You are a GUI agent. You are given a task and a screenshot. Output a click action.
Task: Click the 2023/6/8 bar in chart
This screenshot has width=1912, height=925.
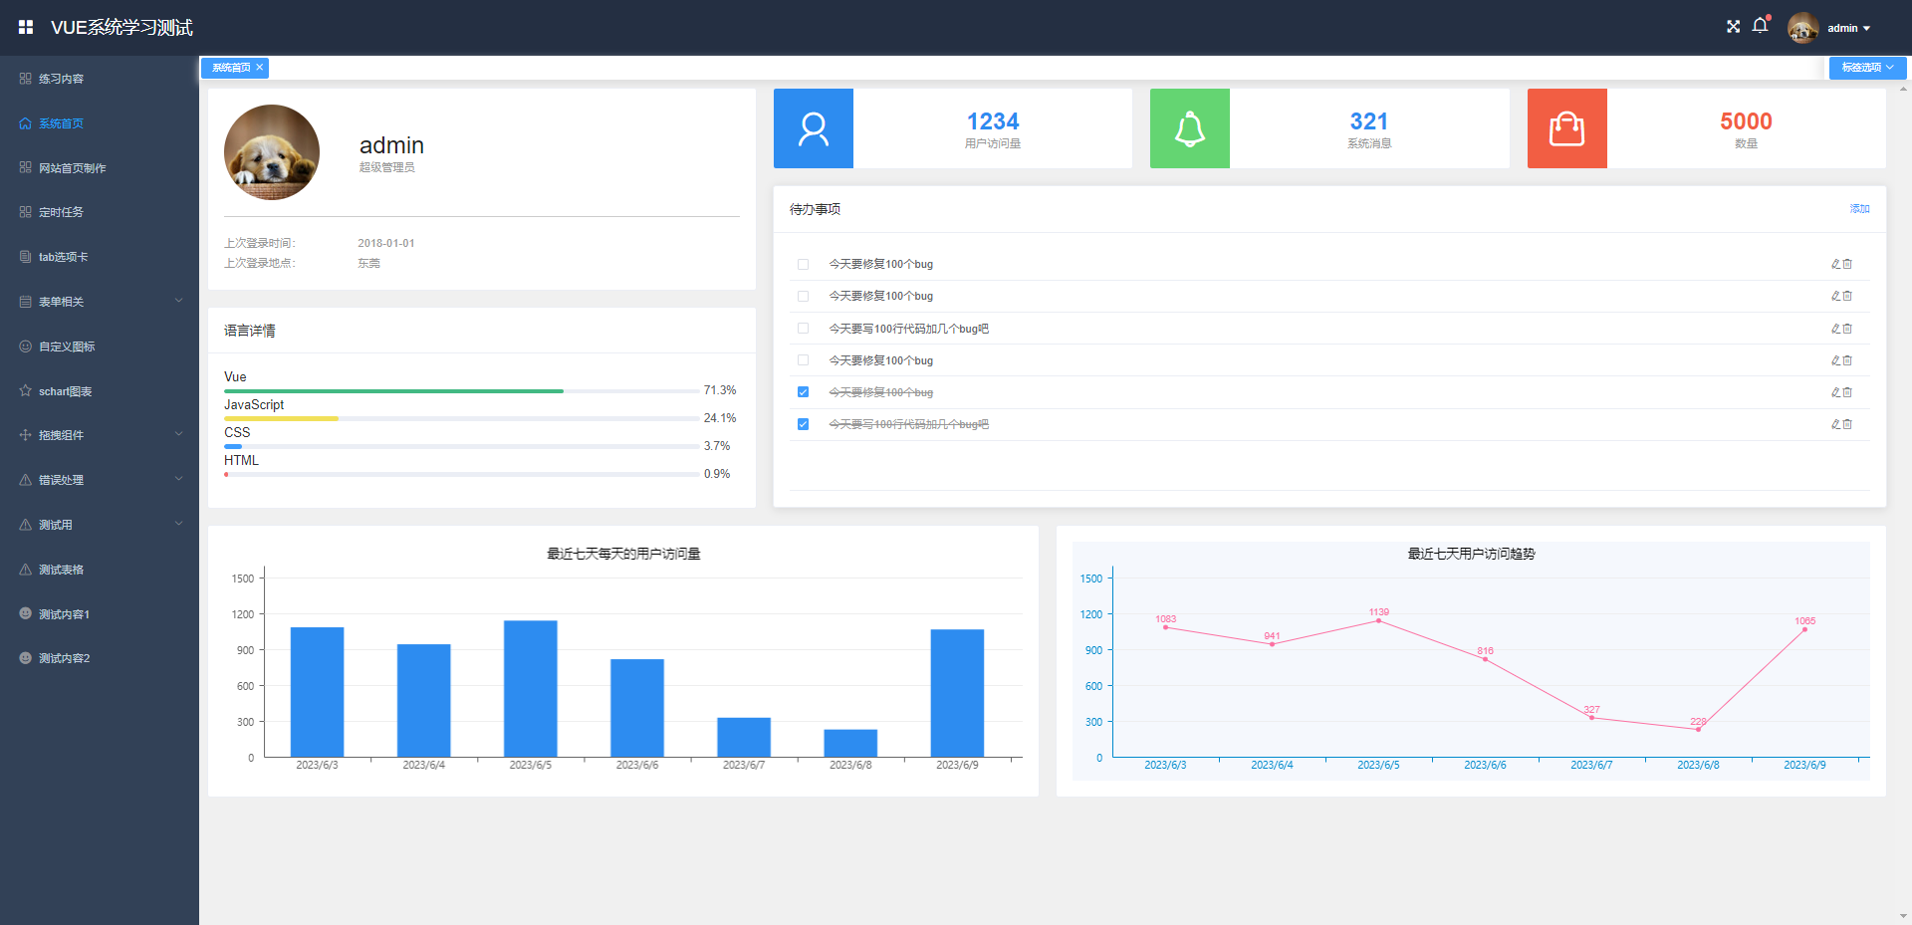(x=850, y=743)
